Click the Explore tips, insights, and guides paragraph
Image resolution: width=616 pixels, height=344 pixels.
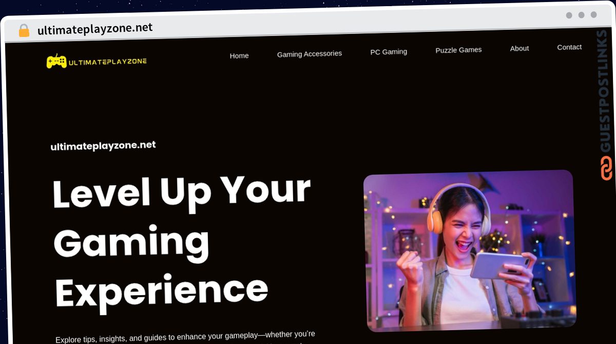click(x=185, y=337)
